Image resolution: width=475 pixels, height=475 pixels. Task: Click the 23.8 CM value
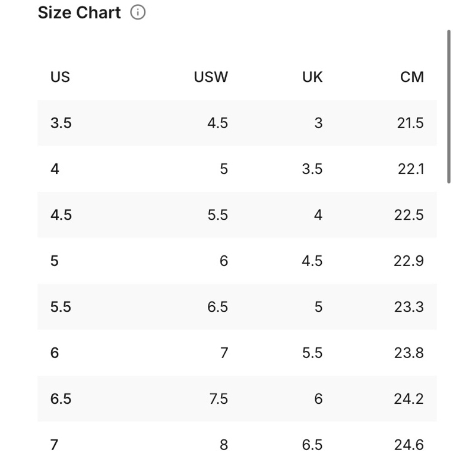(409, 353)
